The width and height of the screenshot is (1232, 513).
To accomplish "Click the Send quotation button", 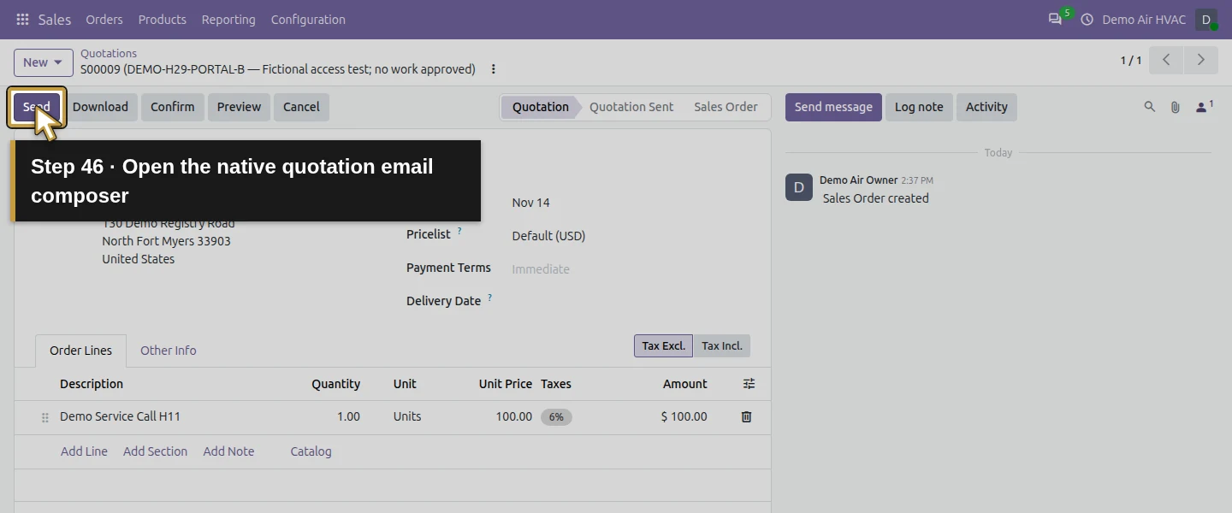I will (x=37, y=107).
